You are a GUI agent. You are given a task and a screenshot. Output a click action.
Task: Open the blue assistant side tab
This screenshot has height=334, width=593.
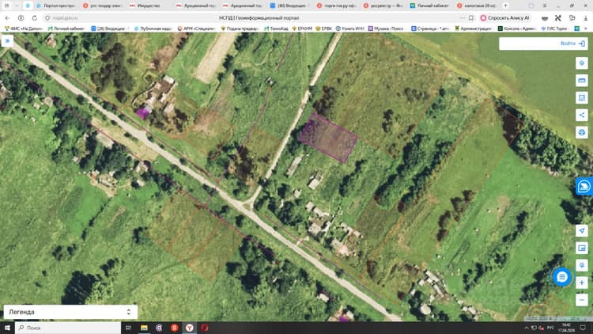pos(584,186)
